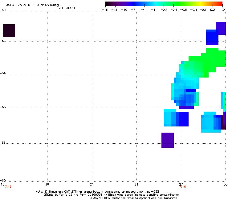
Task: Click the '24' longitude axis label
Action: (136, 184)
